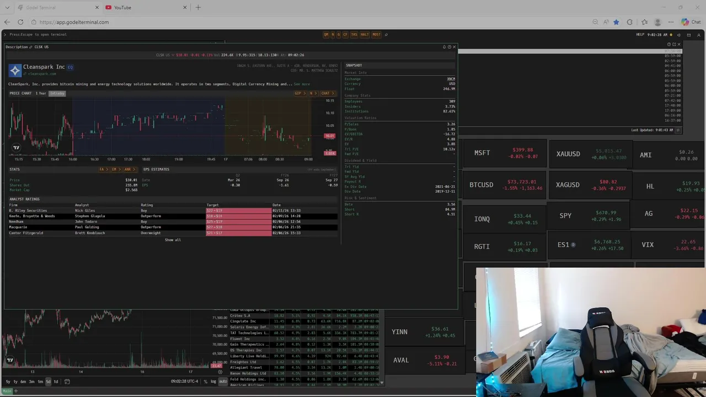The width and height of the screenshot is (706, 397).
Task: Click the pin icon after MOST
Action: pyautogui.click(x=386, y=35)
